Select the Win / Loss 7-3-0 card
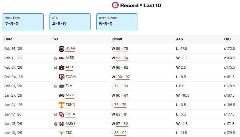 coord(23,22)
